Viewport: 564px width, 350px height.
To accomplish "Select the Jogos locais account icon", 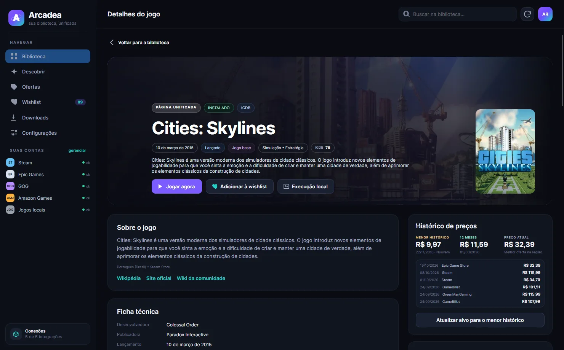I will (x=10, y=210).
